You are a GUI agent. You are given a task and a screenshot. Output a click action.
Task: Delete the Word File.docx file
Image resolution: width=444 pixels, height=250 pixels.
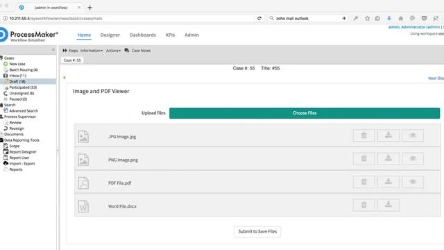pos(364,206)
